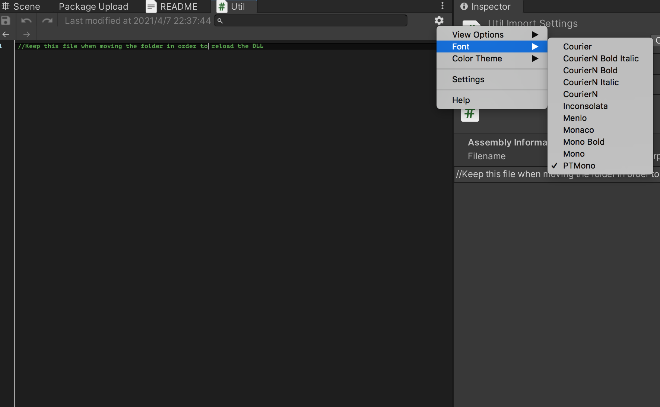Click inside the search field
The image size is (660, 407).
point(310,20)
